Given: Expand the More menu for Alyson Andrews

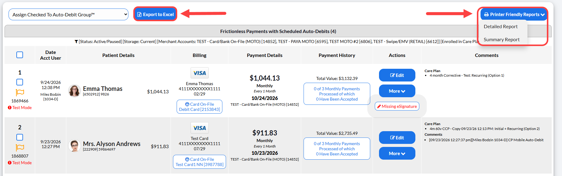Looking at the screenshot, I should coord(397,153).
